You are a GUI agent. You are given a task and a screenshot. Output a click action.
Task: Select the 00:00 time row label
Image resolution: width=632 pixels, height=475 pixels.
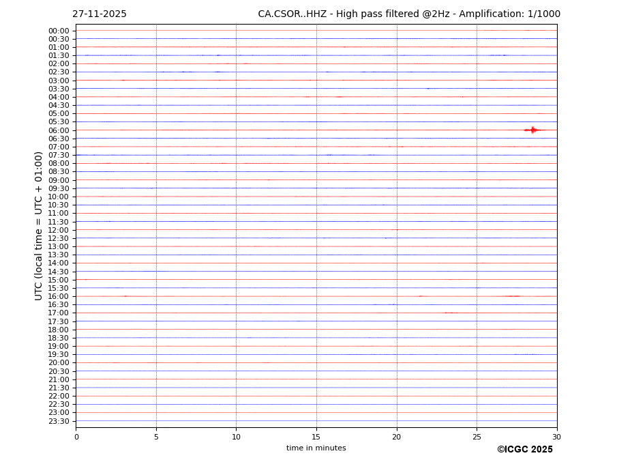pyautogui.click(x=59, y=31)
